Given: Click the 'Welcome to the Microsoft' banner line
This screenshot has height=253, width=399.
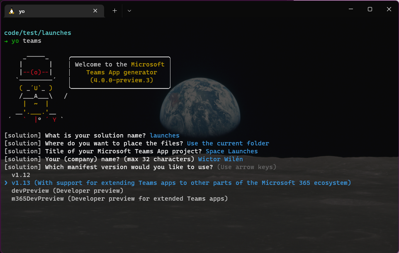Looking at the screenshot, I should pyautogui.click(x=119, y=64).
